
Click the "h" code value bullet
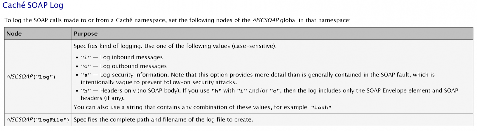click(x=86, y=91)
